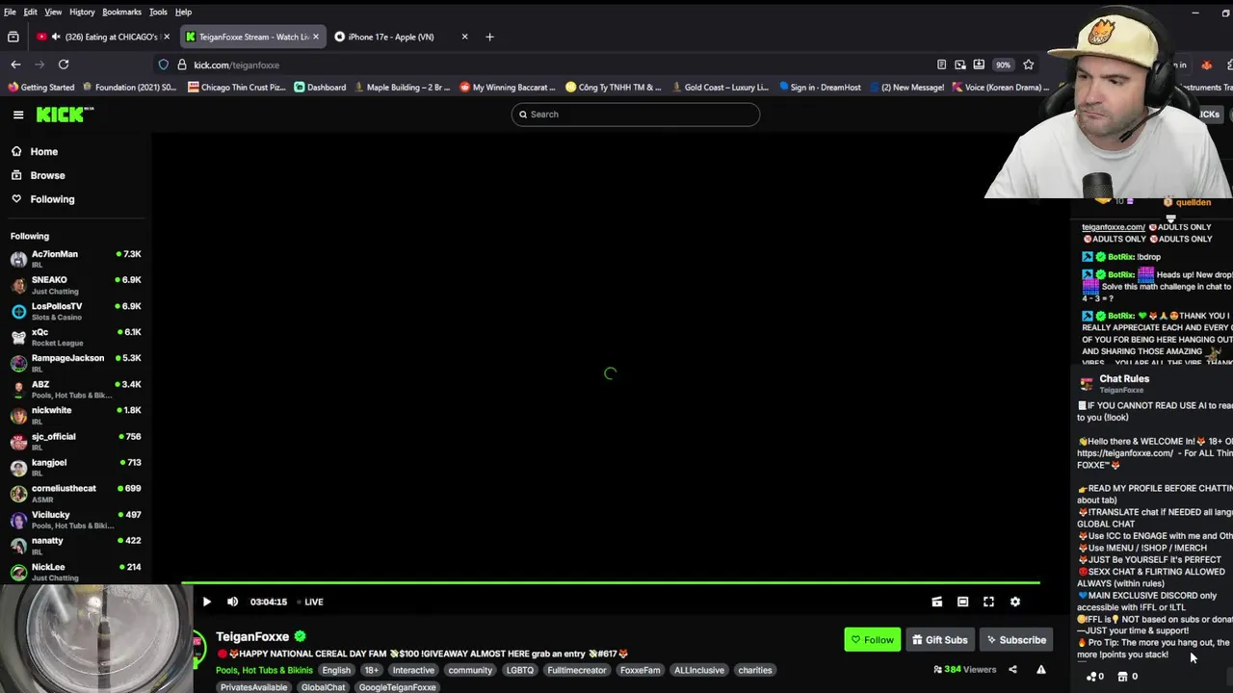Toggle theater mode icon
1233x693 pixels.
pos(962,602)
